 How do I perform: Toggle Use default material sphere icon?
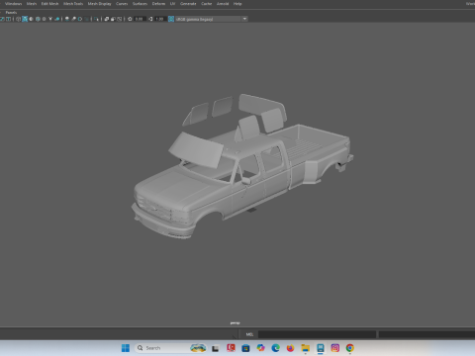point(31,19)
